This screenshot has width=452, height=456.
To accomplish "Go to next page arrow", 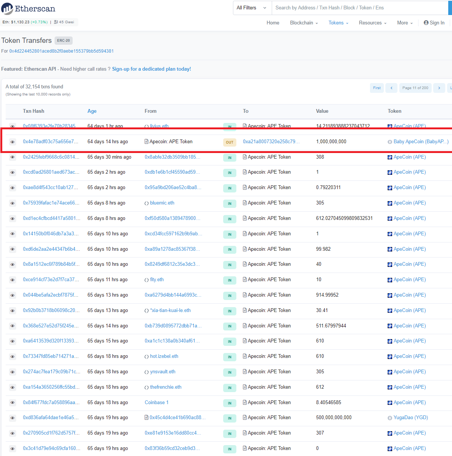I will [439, 88].
